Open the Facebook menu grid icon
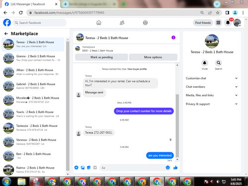Image resolution: width=248 pixels, height=186 pixels. click(218, 23)
